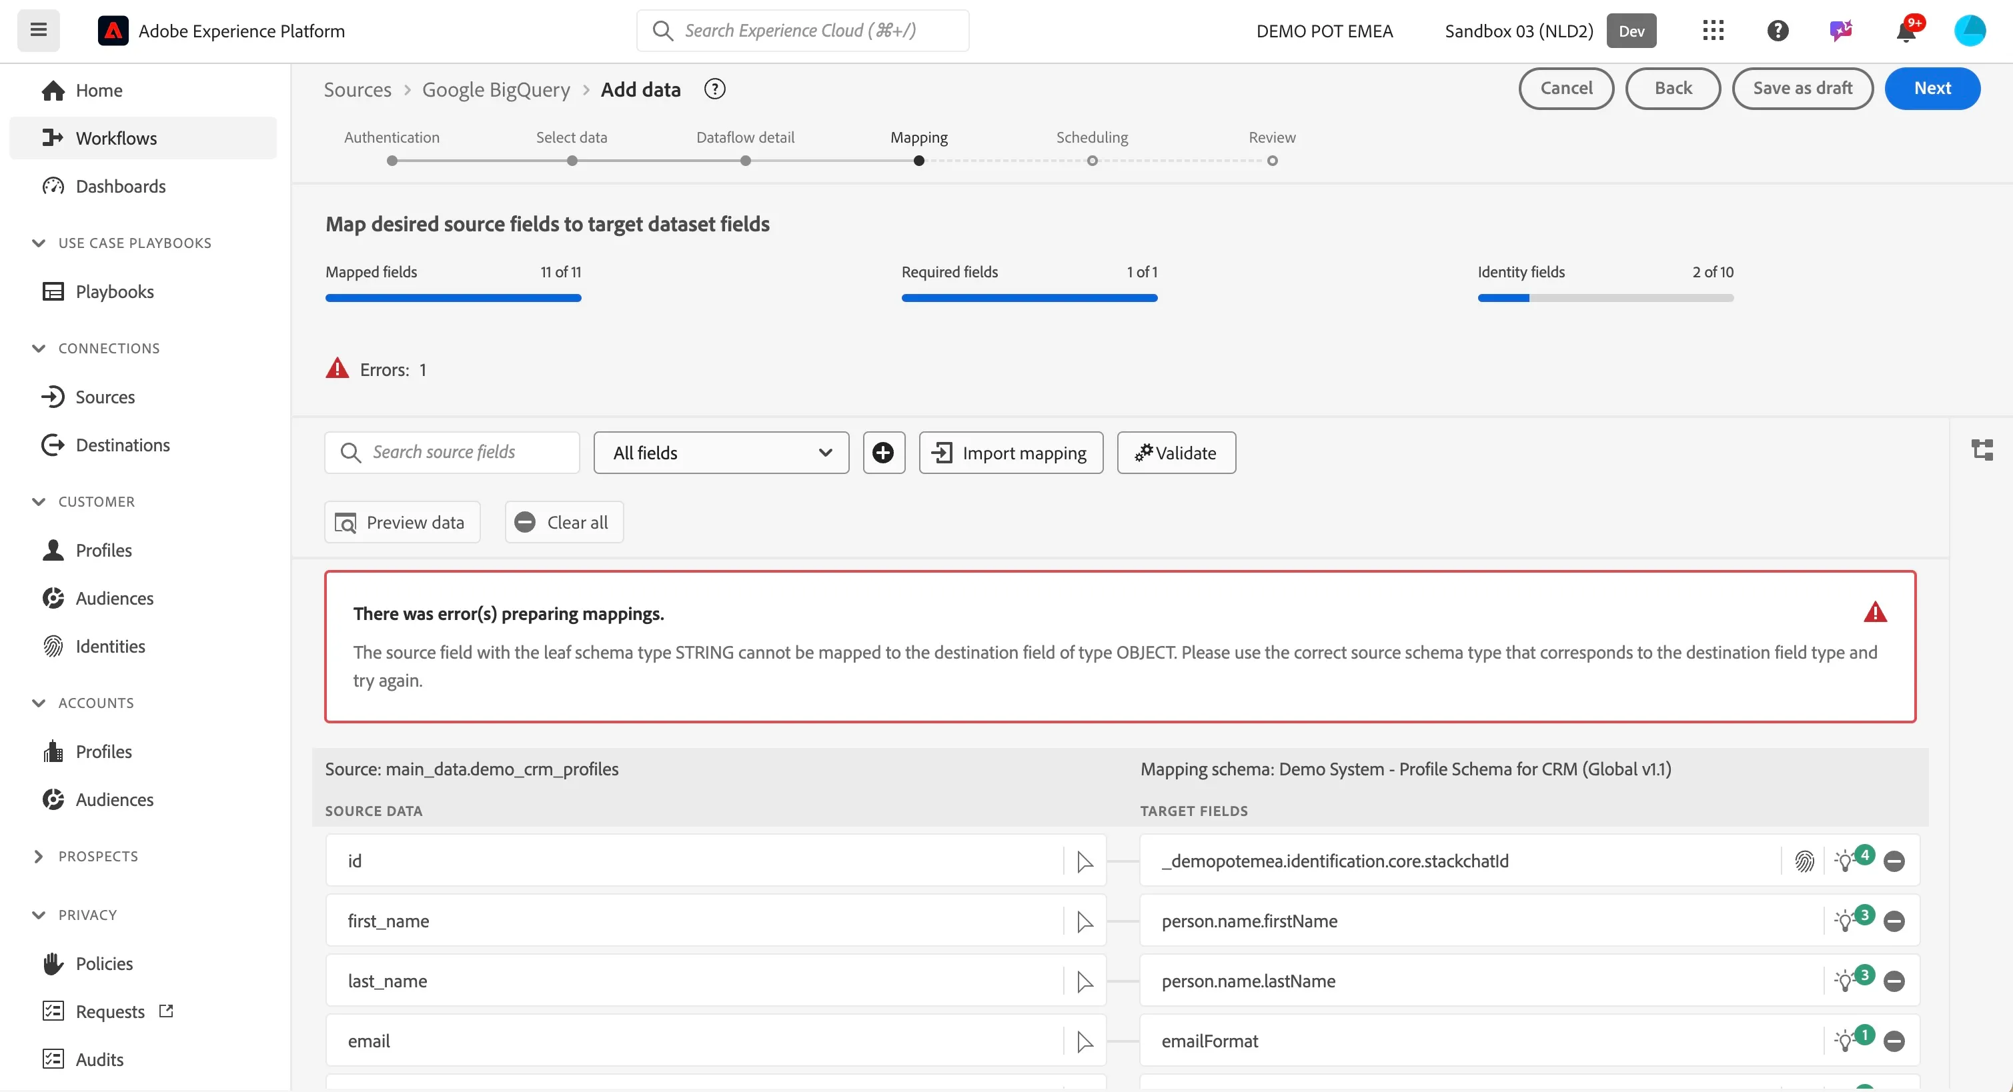Open the schema tree view icon
Screen dimensions: 2013x1092
1982,449
